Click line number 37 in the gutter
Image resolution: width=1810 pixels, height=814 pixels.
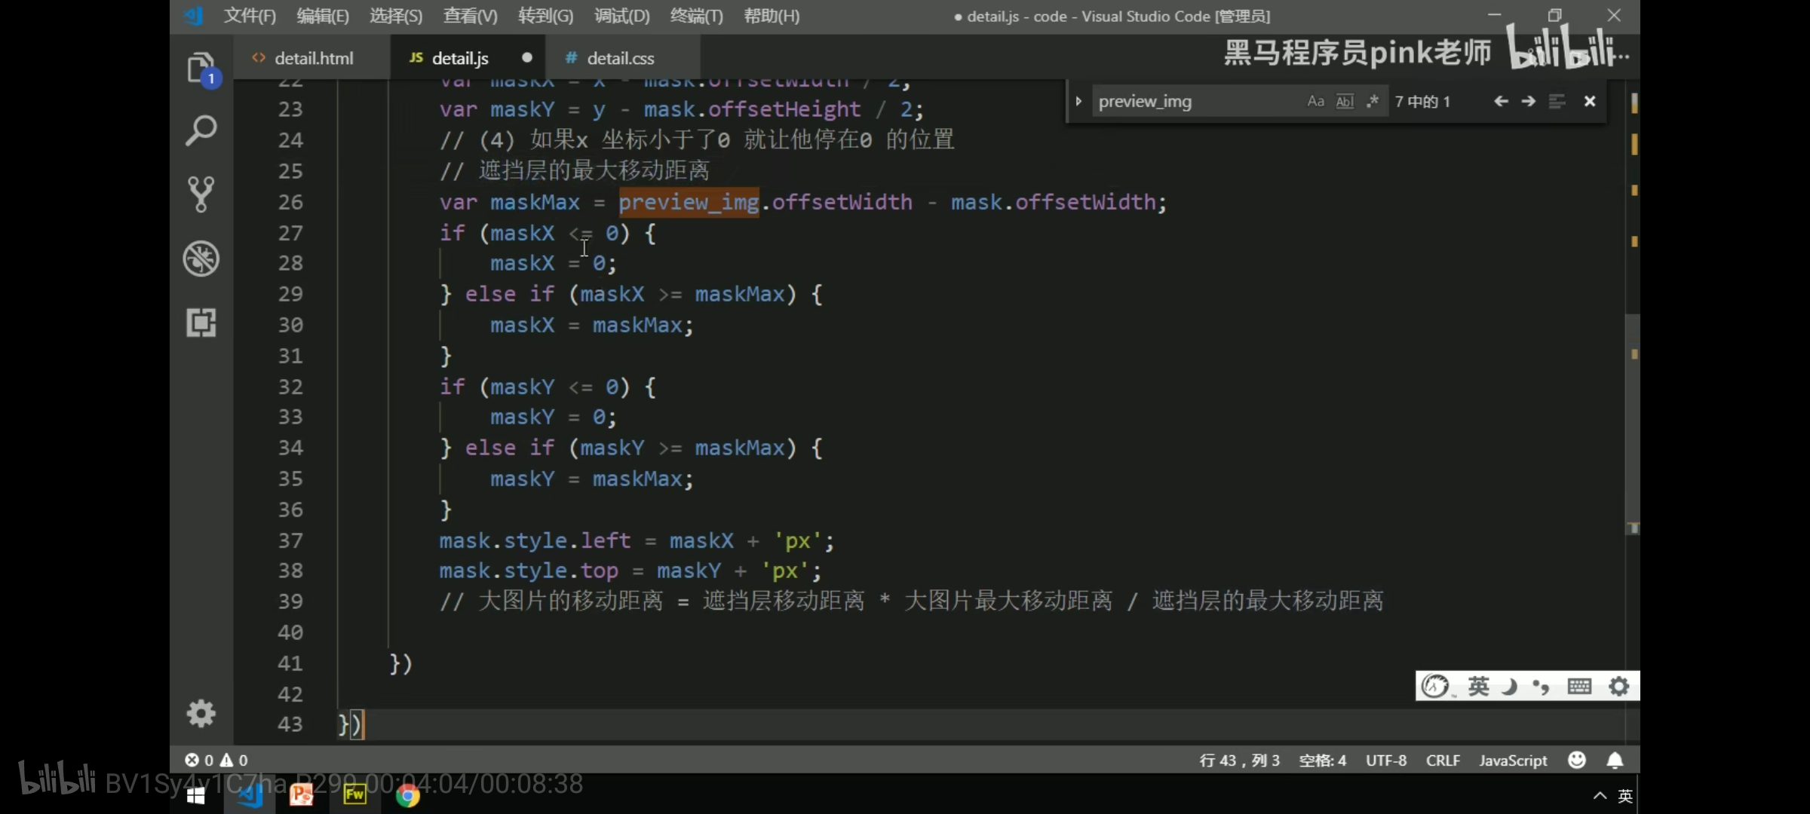click(x=290, y=540)
